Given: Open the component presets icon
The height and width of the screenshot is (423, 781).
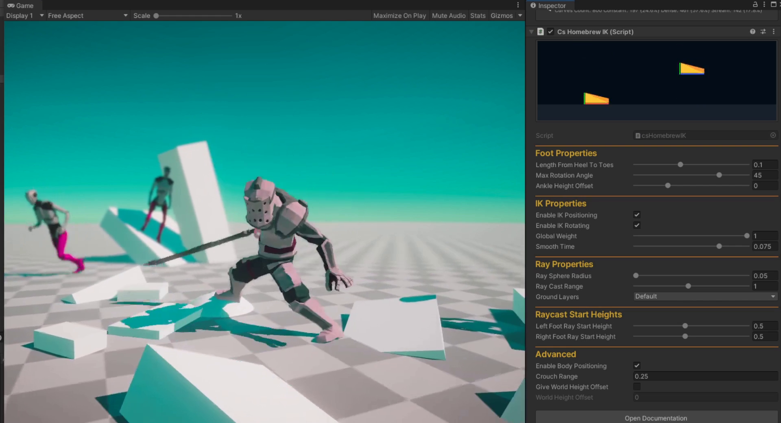Looking at the screenshot, I should tap(763, 32).
